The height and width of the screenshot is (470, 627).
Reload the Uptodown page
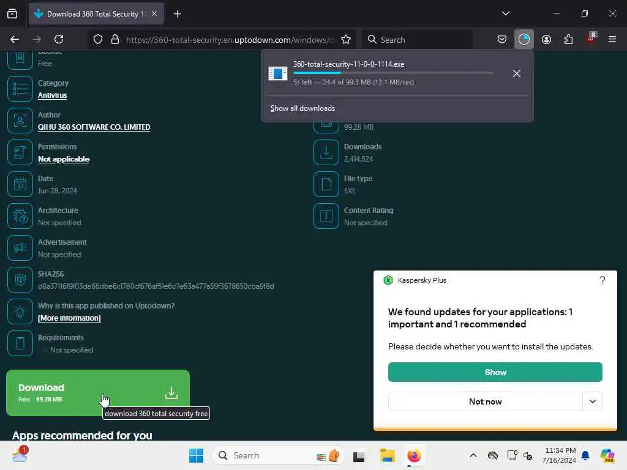(59, 39)
